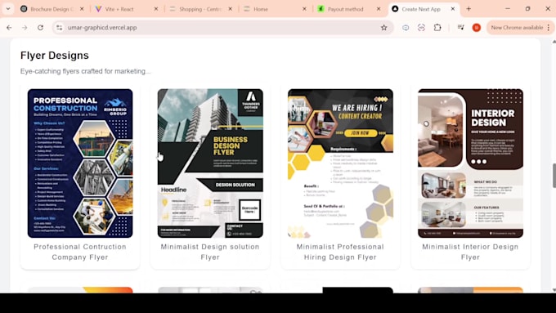The height and width of the screenshot is (313, 556).
Task: Go forward to next page
Action: pos(25,27)
